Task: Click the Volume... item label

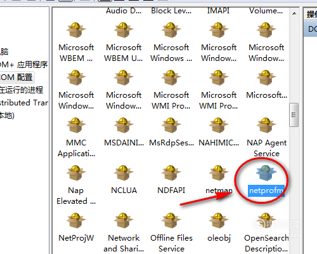Action: [266, 11]
